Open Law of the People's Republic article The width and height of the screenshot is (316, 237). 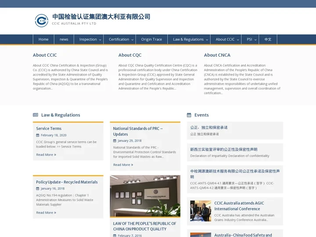(144, 226)
